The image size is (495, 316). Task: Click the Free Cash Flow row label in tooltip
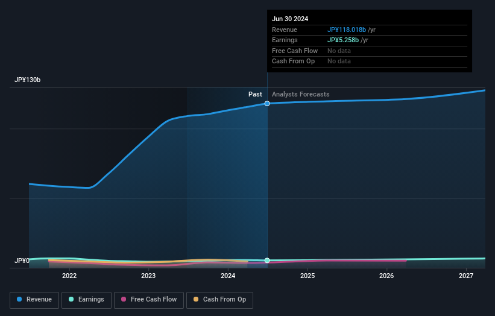click(295, 51)
